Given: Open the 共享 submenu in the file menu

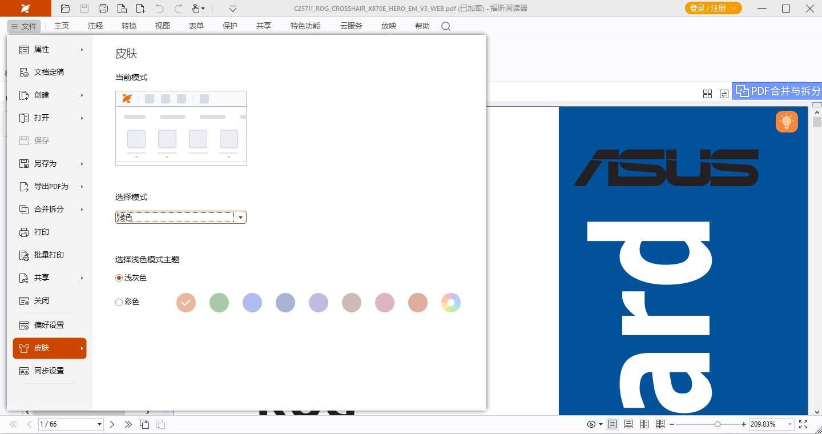Looking at the screenshot, I should coord(50,278).
